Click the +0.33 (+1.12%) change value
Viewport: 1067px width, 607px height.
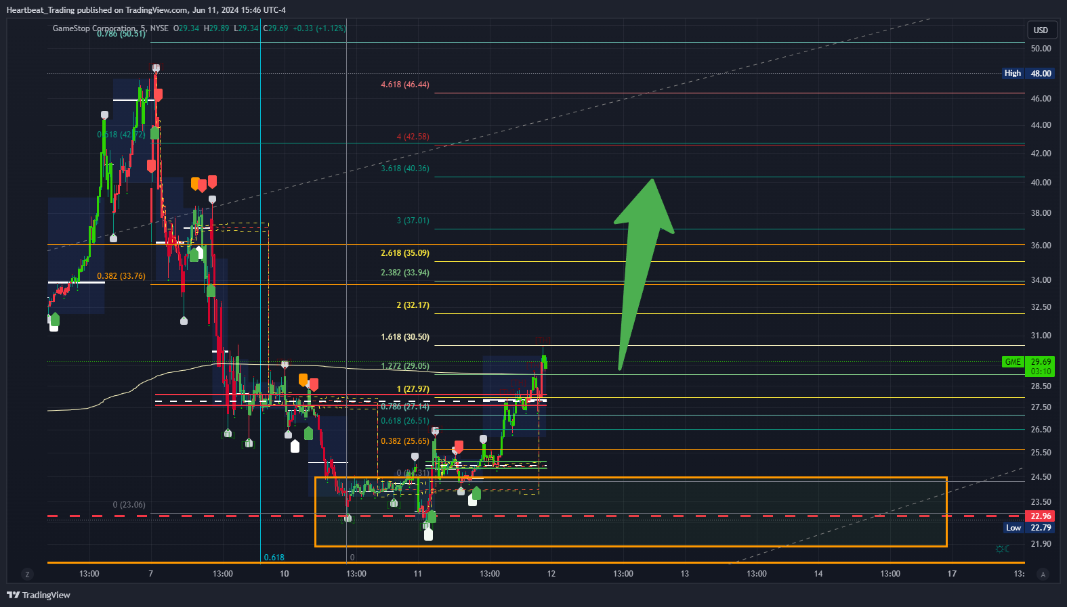(320, 28)
